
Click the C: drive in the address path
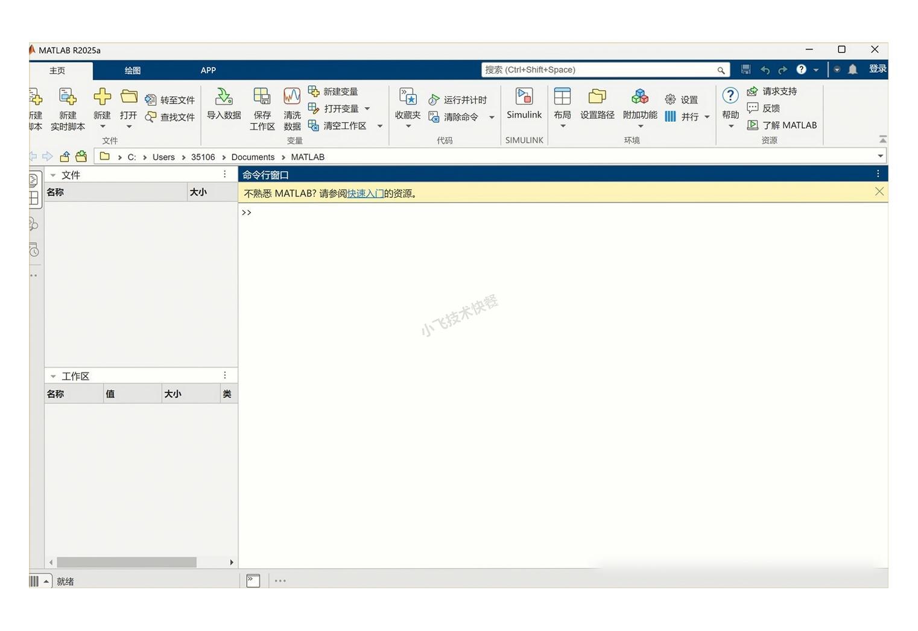click(x=131, y=157)
